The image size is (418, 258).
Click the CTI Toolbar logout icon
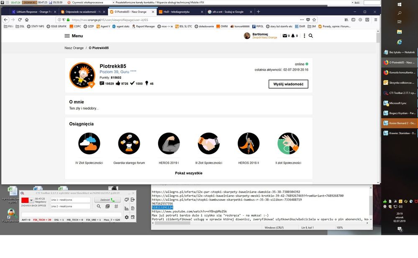point(133,200)
